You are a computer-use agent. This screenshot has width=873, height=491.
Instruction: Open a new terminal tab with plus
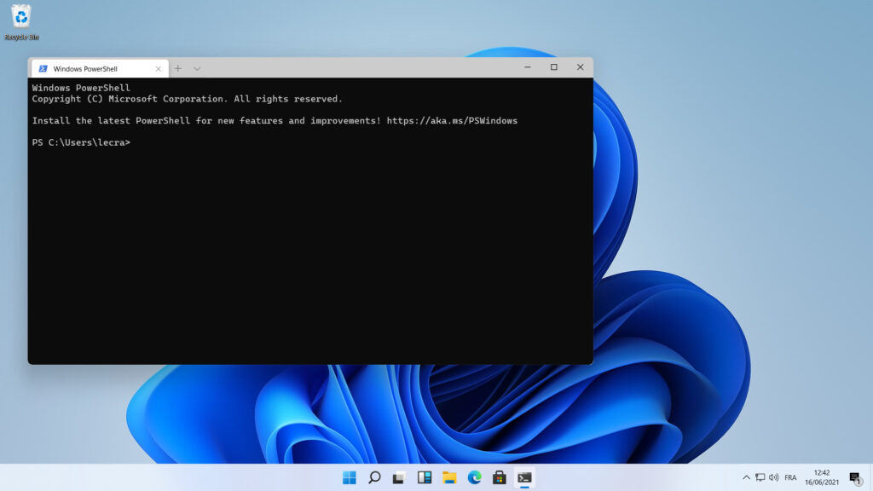pyautogui.click(x=177, y=68)
